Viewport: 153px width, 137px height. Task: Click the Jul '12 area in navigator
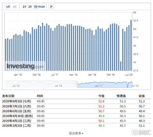16,86
